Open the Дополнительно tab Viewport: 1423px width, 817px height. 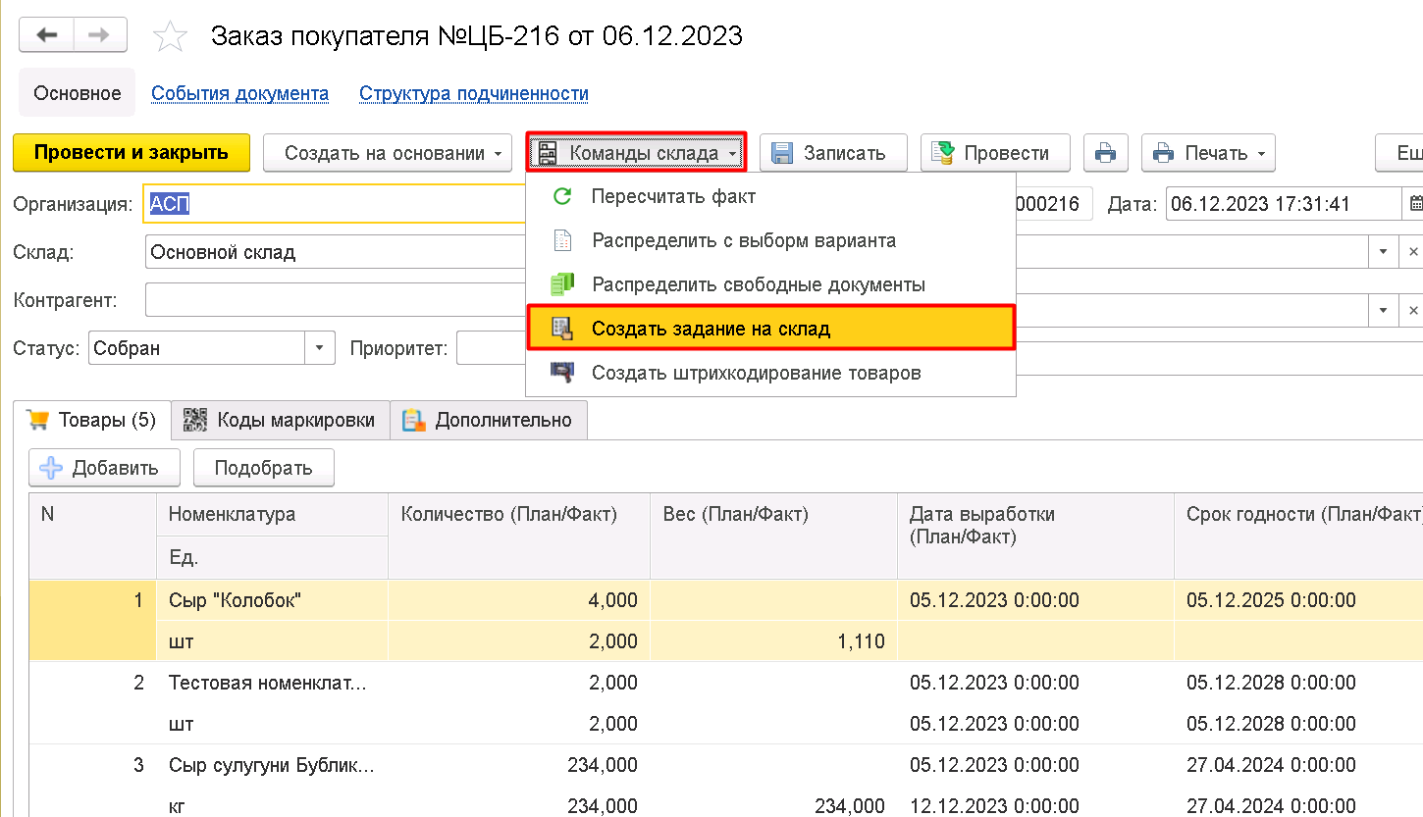coord(489,420)
